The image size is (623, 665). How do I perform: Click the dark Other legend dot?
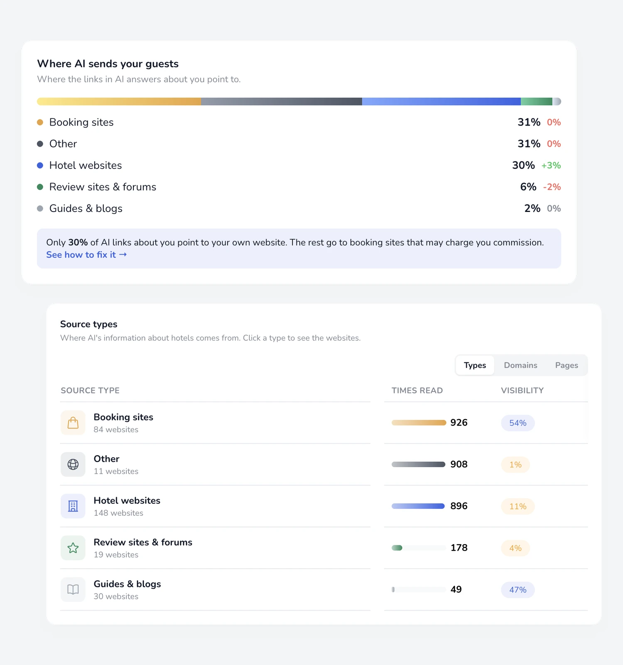click(40, 144)
